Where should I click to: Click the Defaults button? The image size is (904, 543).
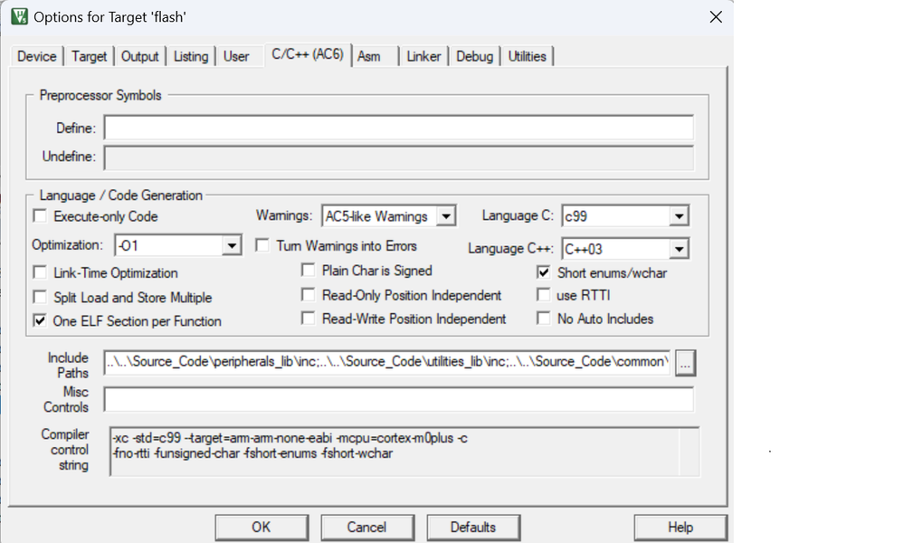(x=472, y=527)
